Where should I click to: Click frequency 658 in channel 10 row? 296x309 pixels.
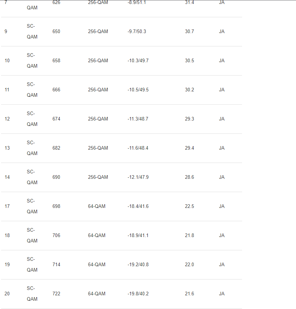tap(56, 61)
